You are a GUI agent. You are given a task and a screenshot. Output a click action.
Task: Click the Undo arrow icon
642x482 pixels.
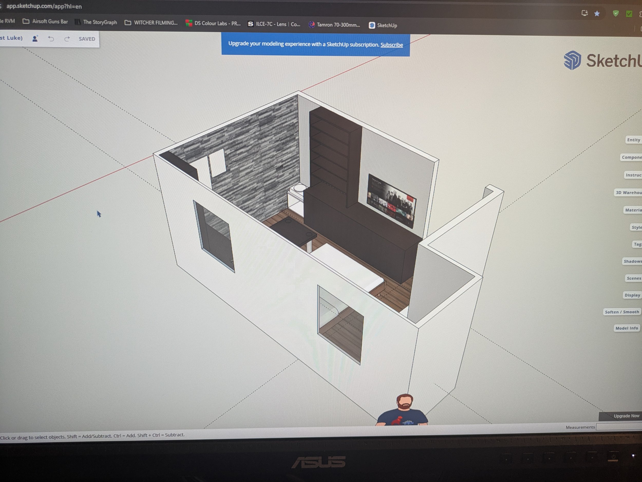(x=51, y=39)
